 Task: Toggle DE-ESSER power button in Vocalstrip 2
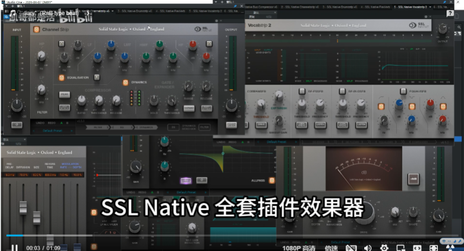[x=302, y=91]
